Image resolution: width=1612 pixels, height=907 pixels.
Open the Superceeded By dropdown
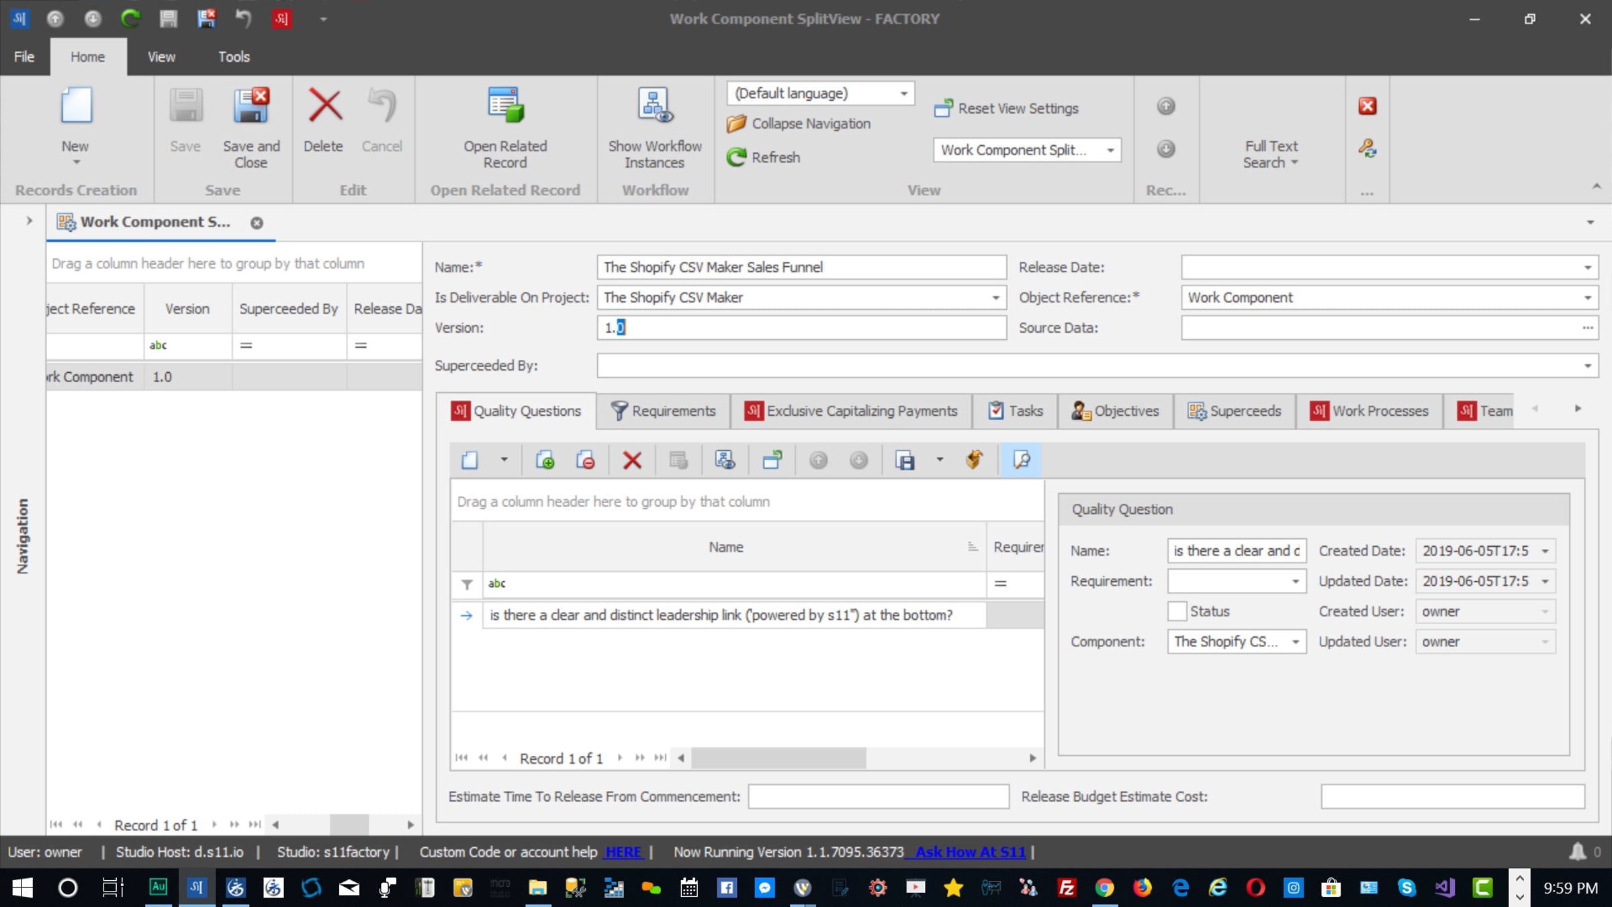click(x=1587, y=365)
